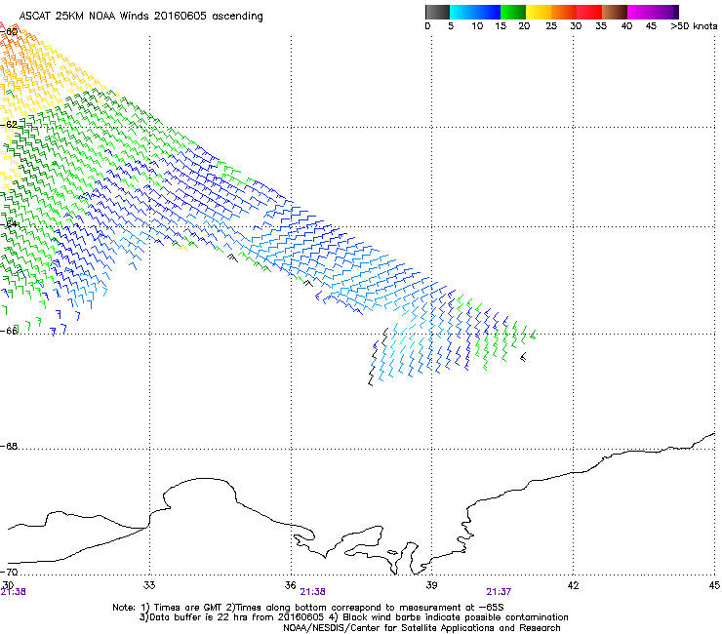Viewport: 722px width, 634px height.
Task: Click the '40' tick label on the legend
Action: click(626, 26)
